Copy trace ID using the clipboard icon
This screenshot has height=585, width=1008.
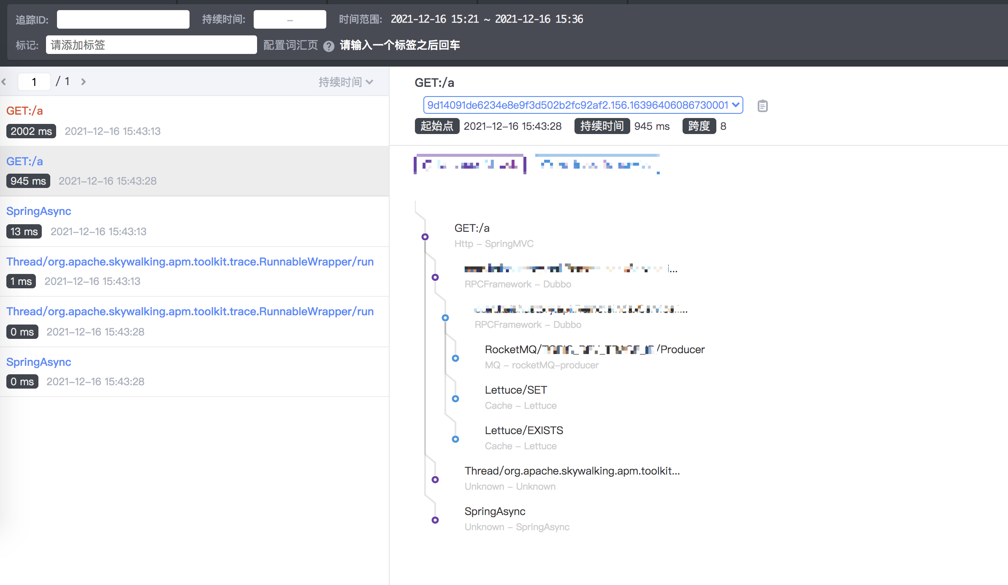click(762, 106)
